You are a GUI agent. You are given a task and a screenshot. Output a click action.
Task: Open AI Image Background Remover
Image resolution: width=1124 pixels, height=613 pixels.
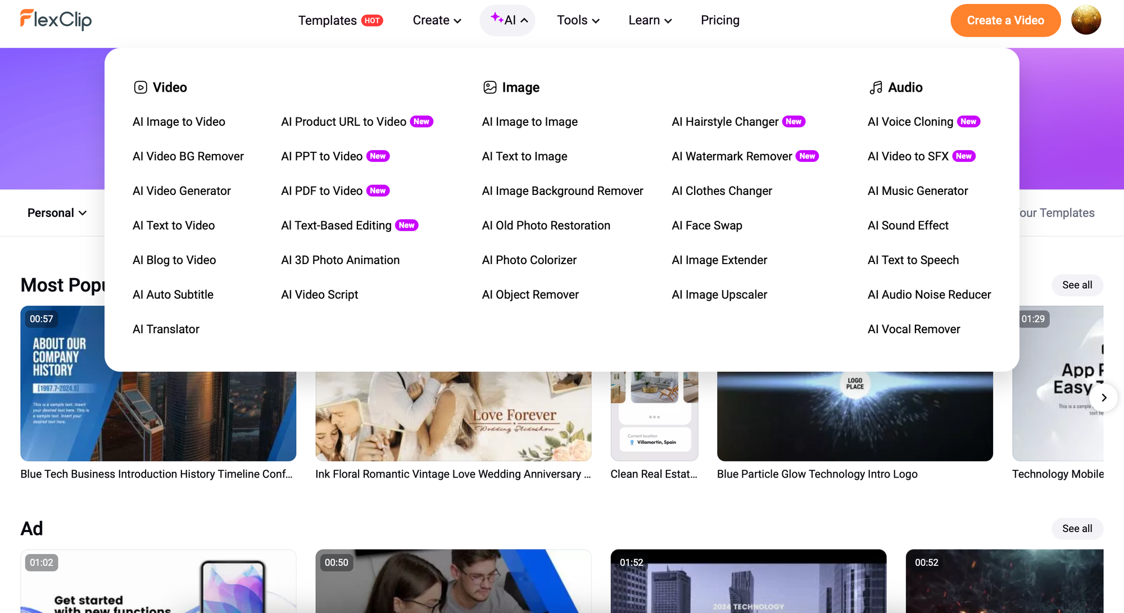click(563, 191)
